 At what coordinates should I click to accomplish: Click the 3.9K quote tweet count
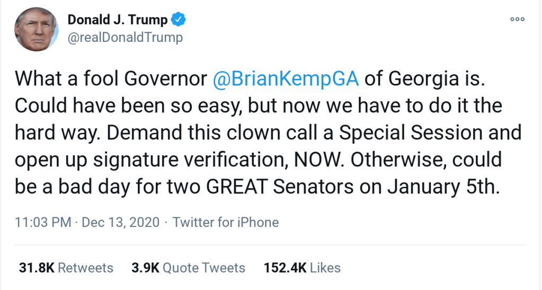tap(145, 268)
